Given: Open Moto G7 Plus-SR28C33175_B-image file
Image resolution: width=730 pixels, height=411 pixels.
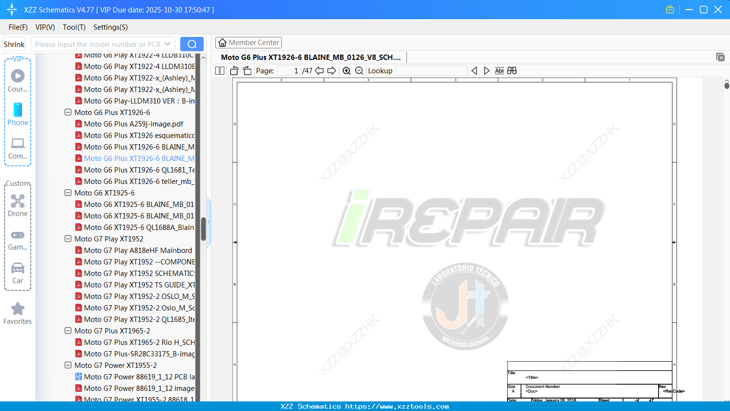Looking at the screenshot, I should (135, 354).
